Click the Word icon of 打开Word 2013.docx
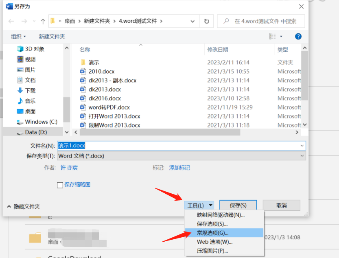Viewport: 339px width, 258px height. [x=83, y=116]
